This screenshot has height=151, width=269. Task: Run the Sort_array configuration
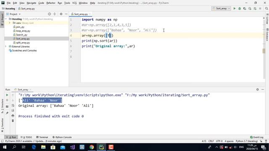point(235,8)
